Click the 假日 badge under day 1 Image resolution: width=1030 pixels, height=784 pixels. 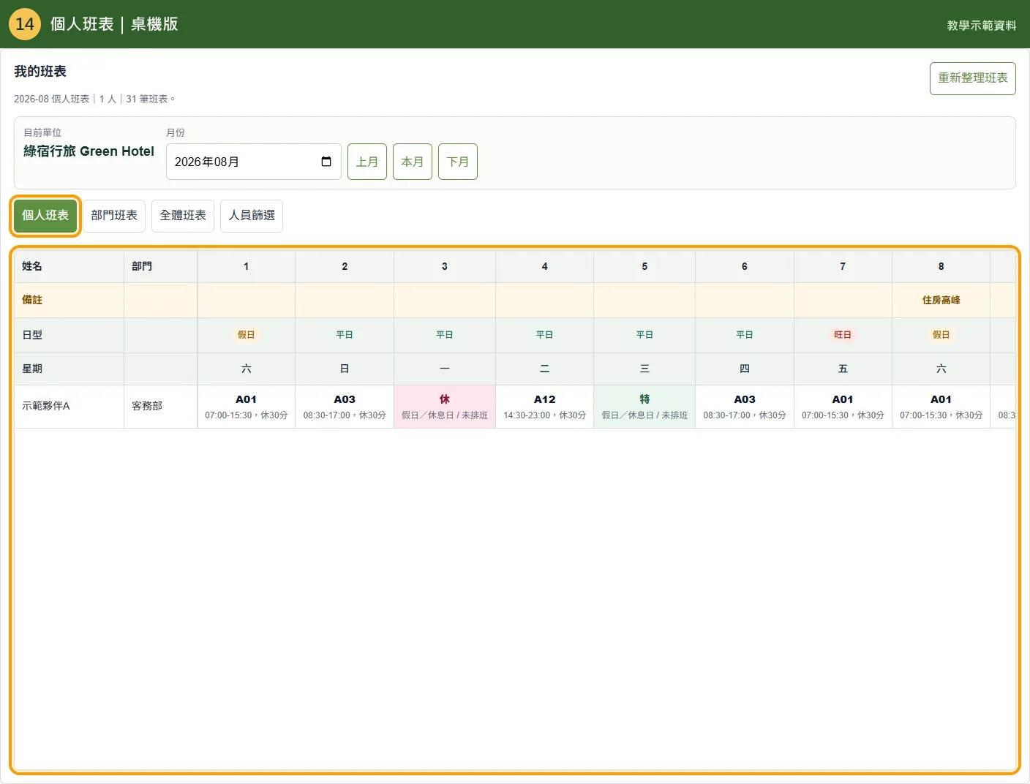247,335
